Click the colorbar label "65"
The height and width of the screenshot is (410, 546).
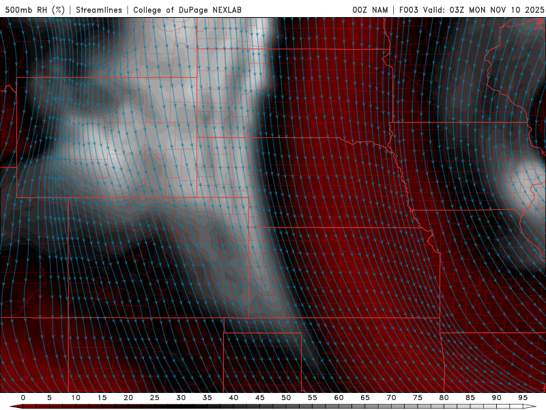[365, 398]
